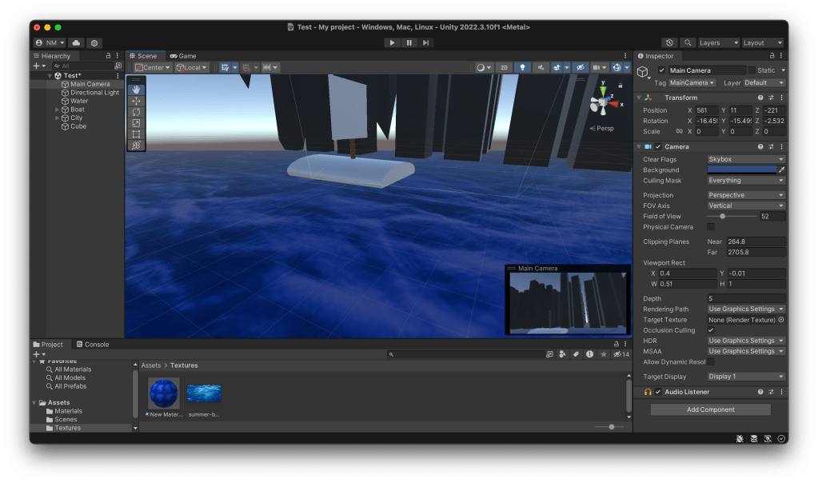818x483 pixels.
Task: Toggle 2D view mode in Scene
Action: click(504, 68)
